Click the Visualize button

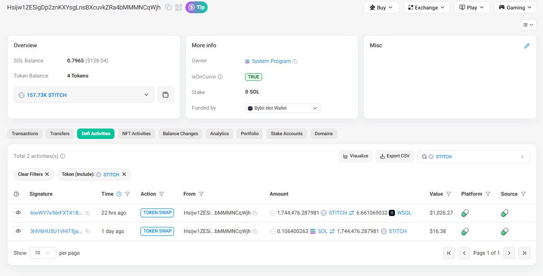coord(355,156)
